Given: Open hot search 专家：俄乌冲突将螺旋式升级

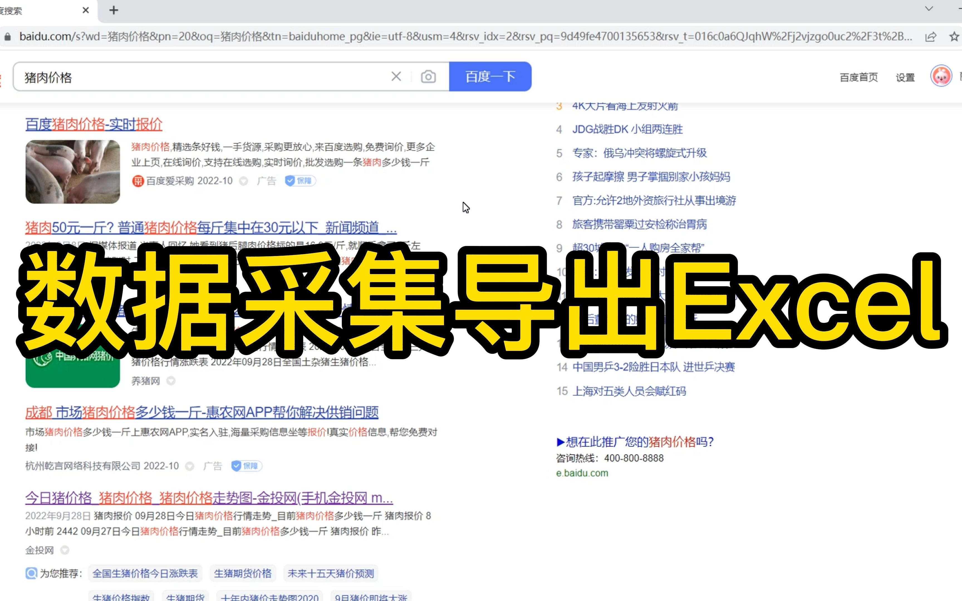Looking at the screenshot, I should [639, 153].
